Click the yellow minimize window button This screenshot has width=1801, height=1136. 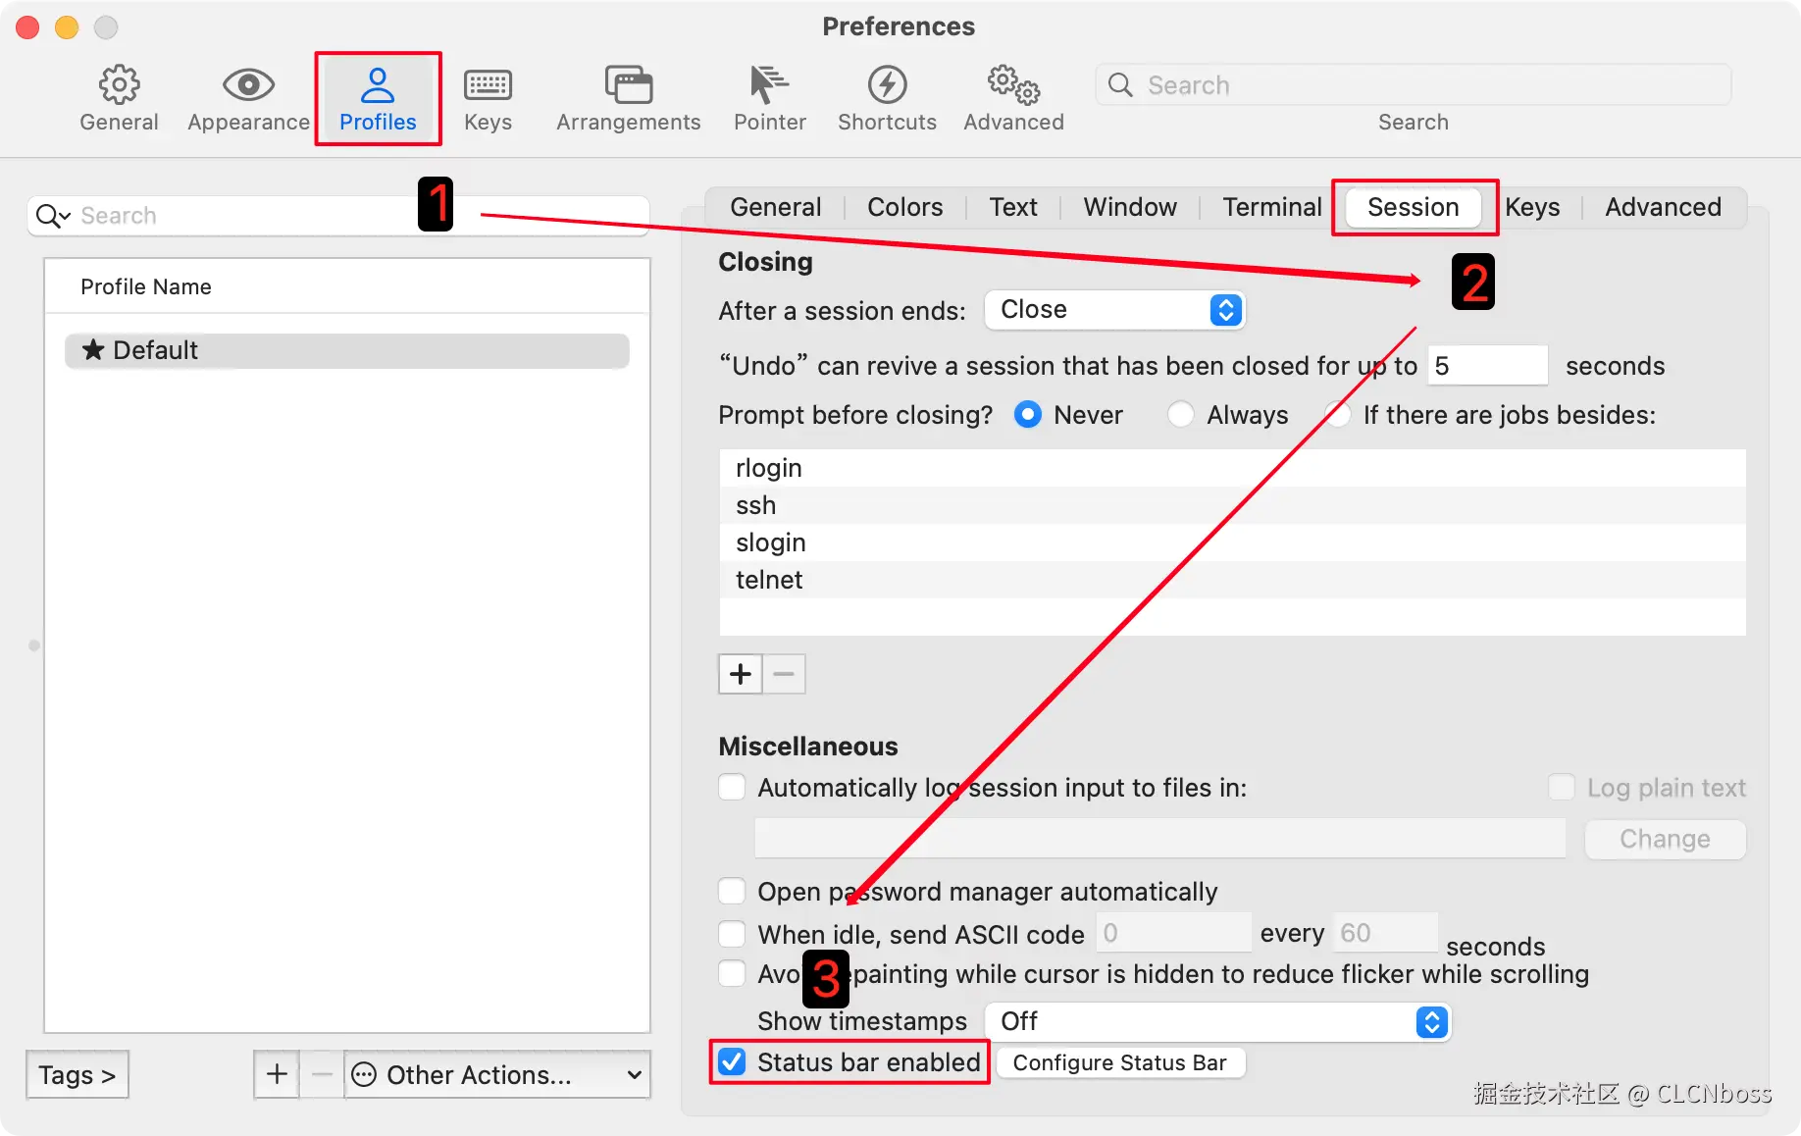[67, 27]
